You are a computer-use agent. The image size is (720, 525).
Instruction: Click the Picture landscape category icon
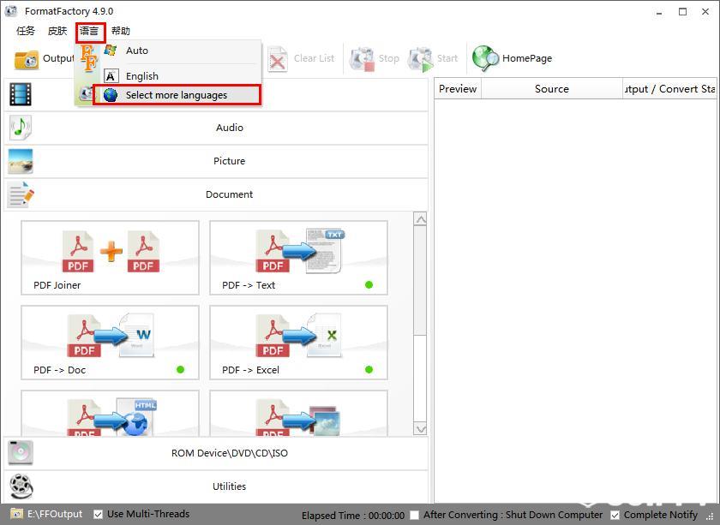click(x=21, y=161)
